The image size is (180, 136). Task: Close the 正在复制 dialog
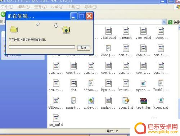click(89, 16)
